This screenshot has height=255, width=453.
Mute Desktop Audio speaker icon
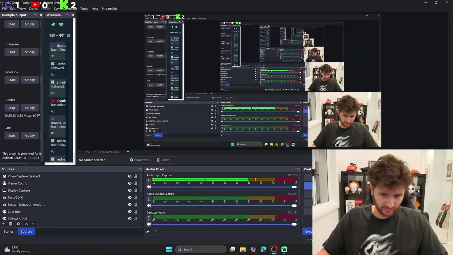tap(149, 224)
